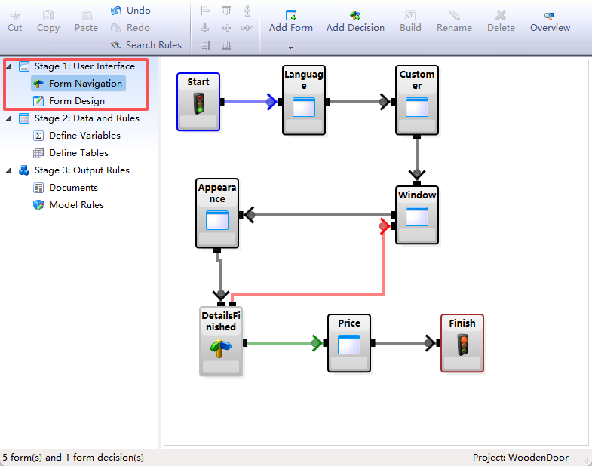Select the Window form node
This screenshot has height=466, width=592.
[x=417, y=215]
